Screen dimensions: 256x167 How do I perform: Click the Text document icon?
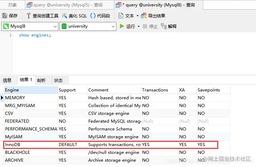pyautogui.click(x=121, y=16)
